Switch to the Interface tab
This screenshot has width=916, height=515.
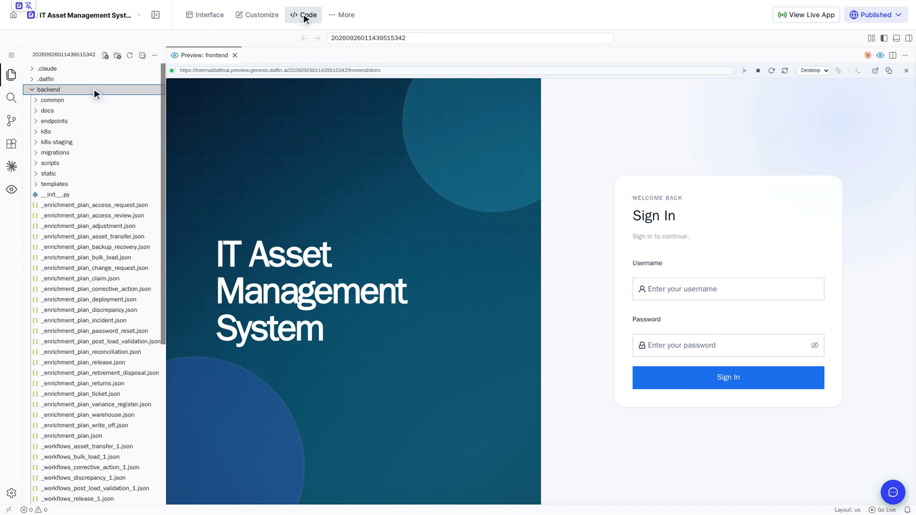[x=205, y=15]
